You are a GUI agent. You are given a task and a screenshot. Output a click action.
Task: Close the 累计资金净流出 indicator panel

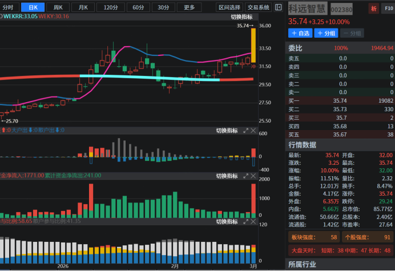point(253,176)
